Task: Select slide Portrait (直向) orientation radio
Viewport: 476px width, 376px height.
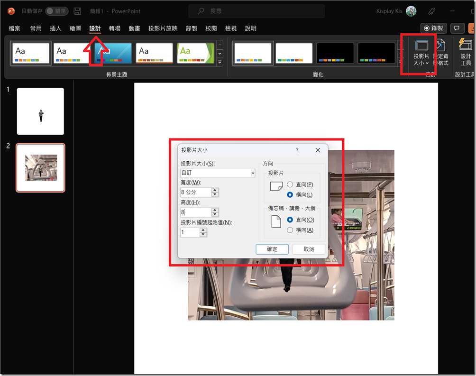Action: [x=290, y=184]
